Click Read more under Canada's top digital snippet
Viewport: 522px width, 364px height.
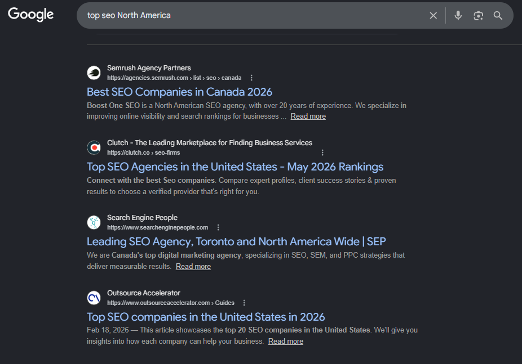tap(193, 266)
